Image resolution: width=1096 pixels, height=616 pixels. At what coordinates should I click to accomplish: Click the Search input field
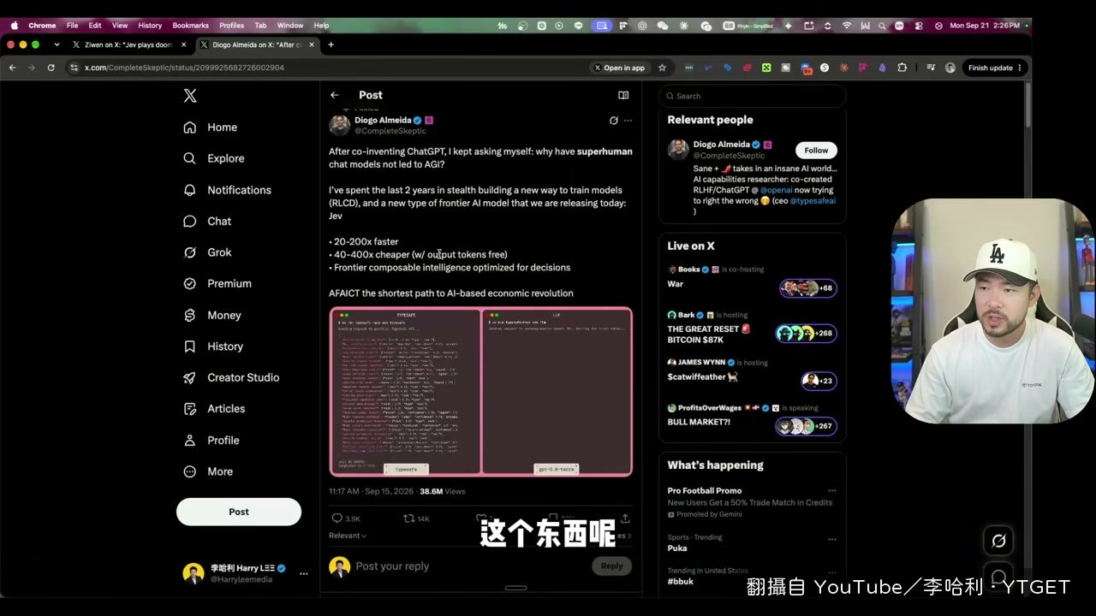(x=753, y=96)
